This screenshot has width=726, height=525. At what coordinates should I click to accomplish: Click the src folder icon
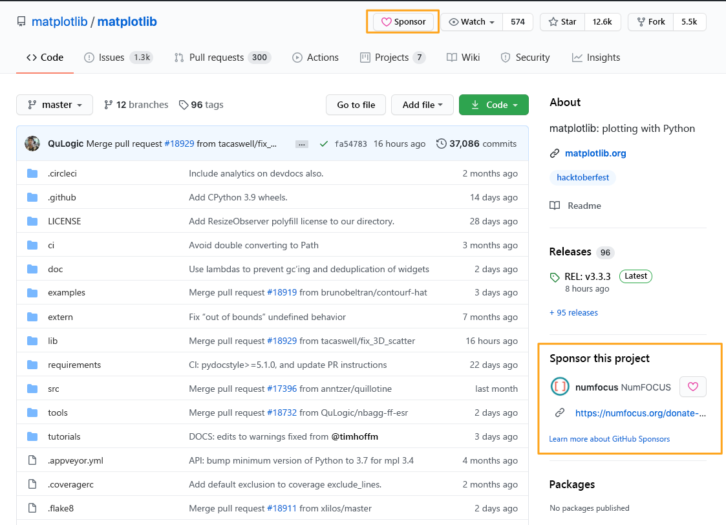tap(32, 389)
